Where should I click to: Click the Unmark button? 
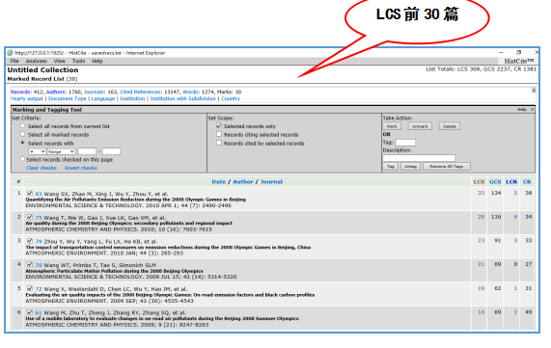click(420, 126)
